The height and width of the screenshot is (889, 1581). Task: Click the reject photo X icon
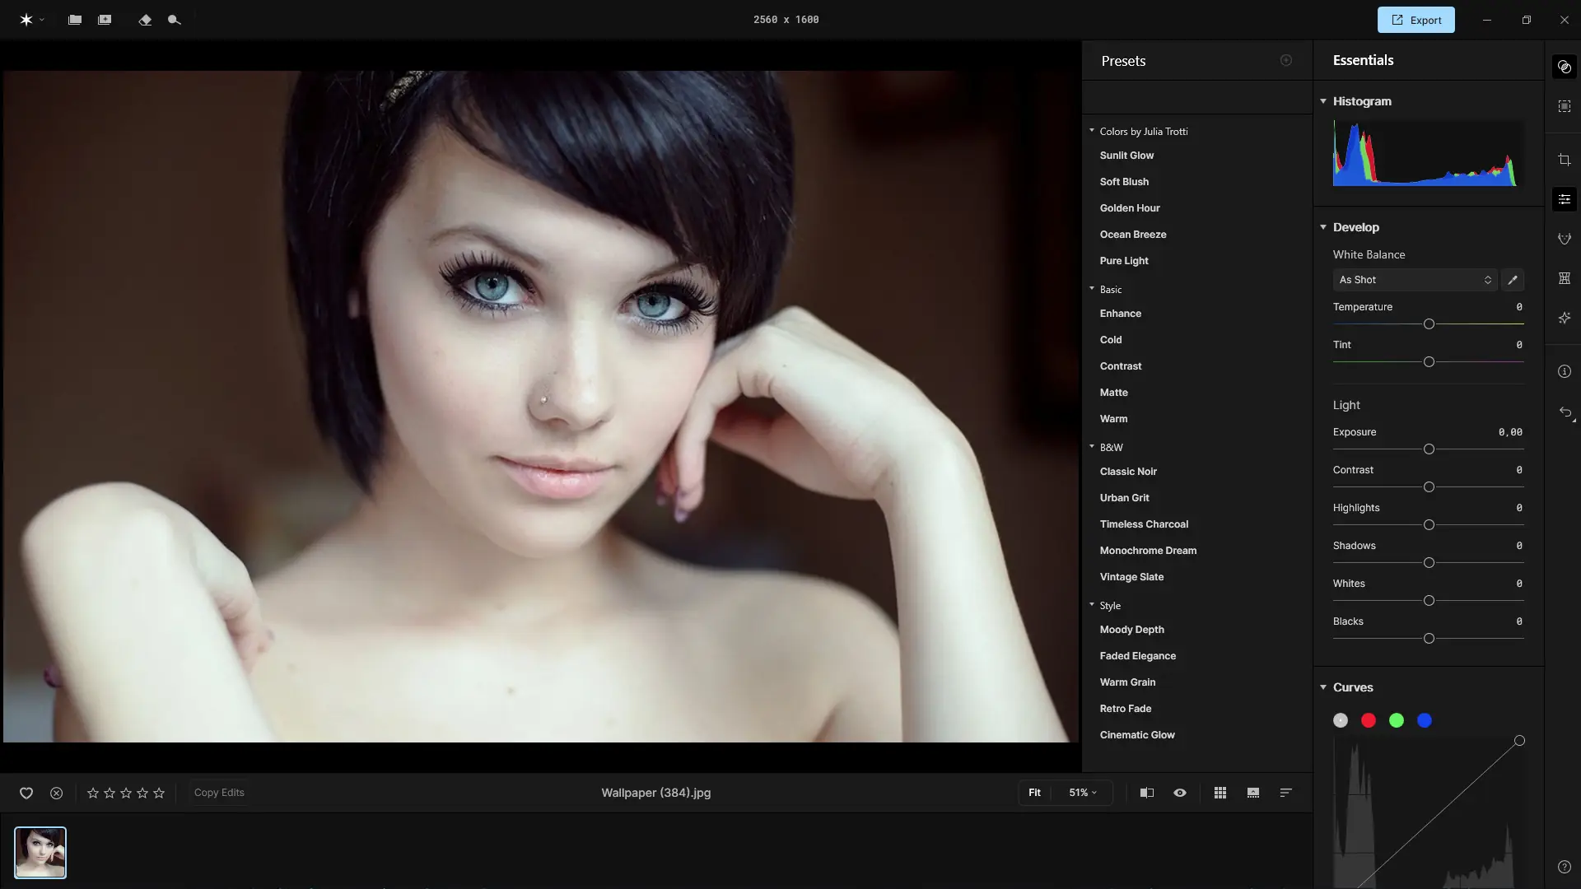click(56, 793)
